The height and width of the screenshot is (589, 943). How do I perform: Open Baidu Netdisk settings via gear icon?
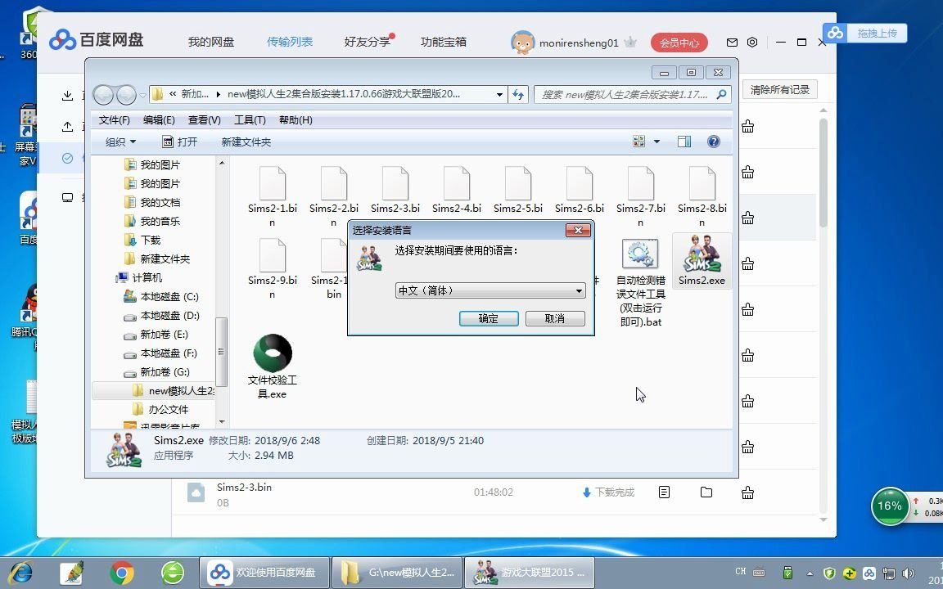pyautogui.click(x=751, y=43)
